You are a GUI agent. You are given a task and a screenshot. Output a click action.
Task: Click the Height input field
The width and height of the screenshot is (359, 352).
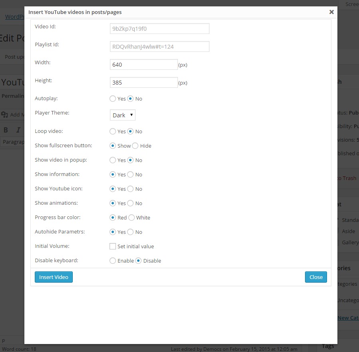(144, 83)
